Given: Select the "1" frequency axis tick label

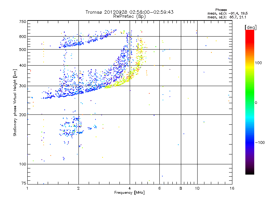Looking at the screenshot, I should point(27,188).
